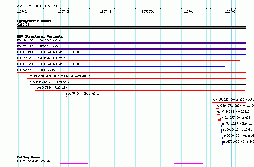Select the nsv6007624 red variant bar
This screenshot has width=254, height=167.
click(140, 90)
